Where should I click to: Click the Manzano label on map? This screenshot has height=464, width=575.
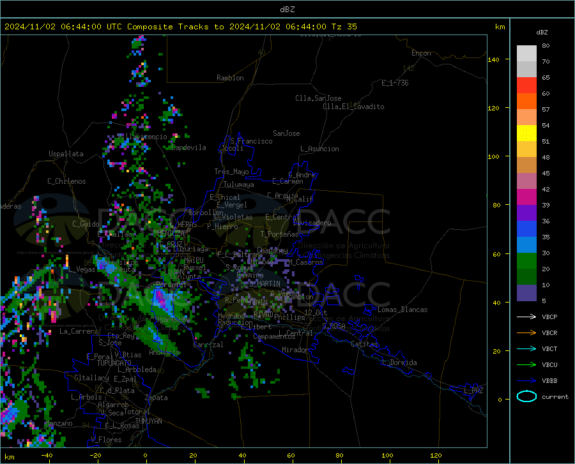59,423
